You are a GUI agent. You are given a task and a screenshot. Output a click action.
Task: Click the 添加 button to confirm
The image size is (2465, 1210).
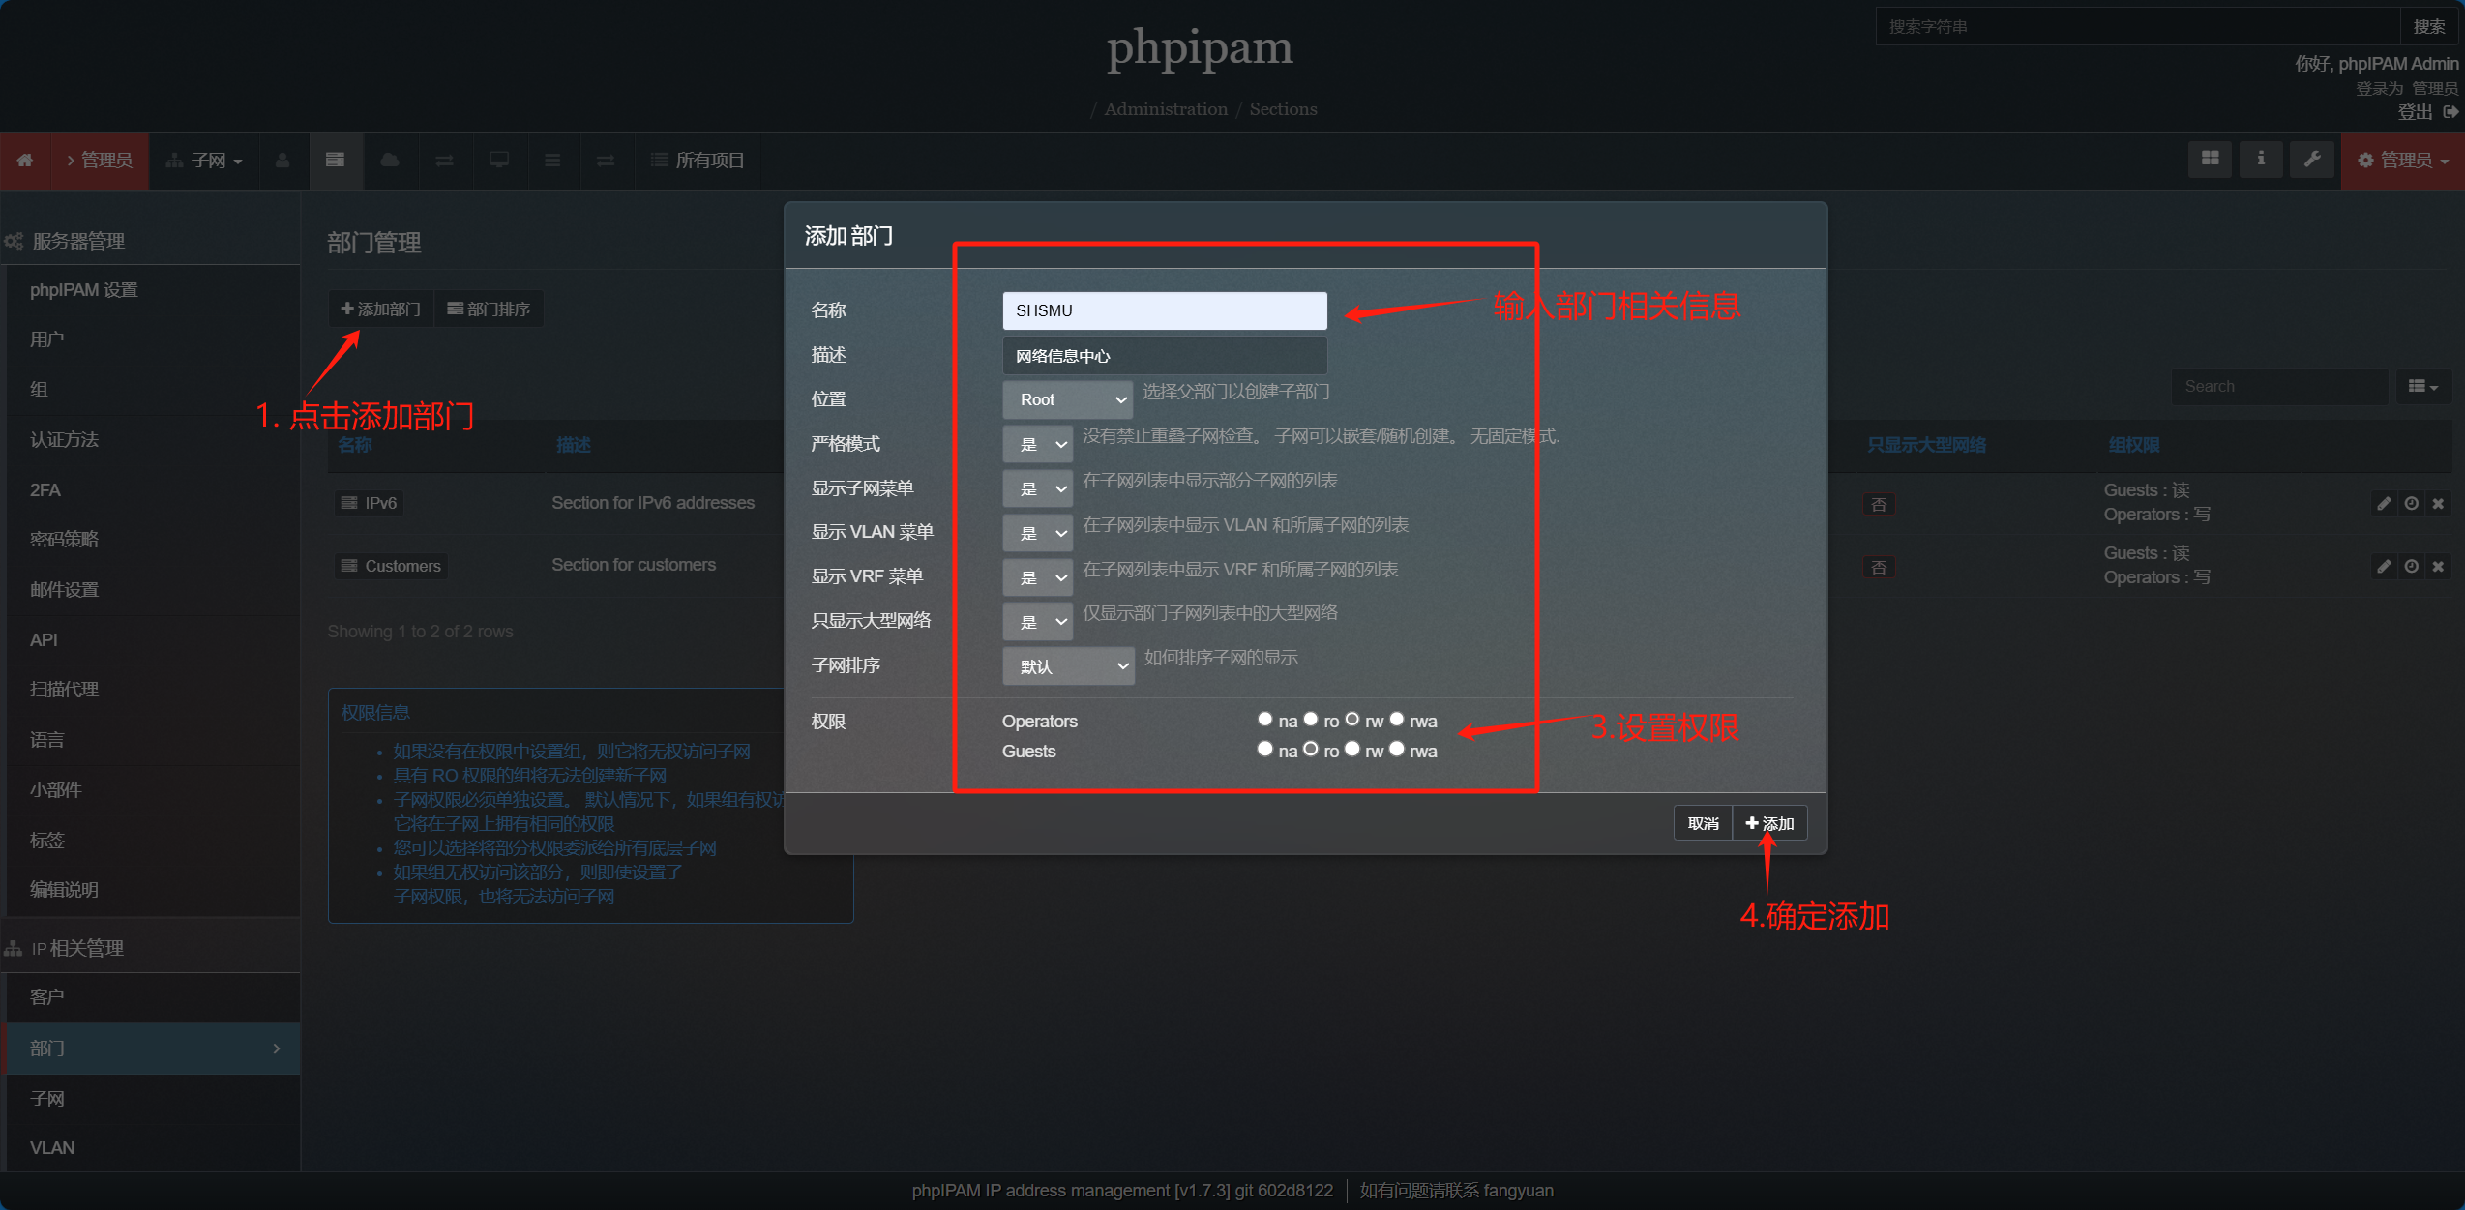pyautogui.click(x=1769, y=823)
